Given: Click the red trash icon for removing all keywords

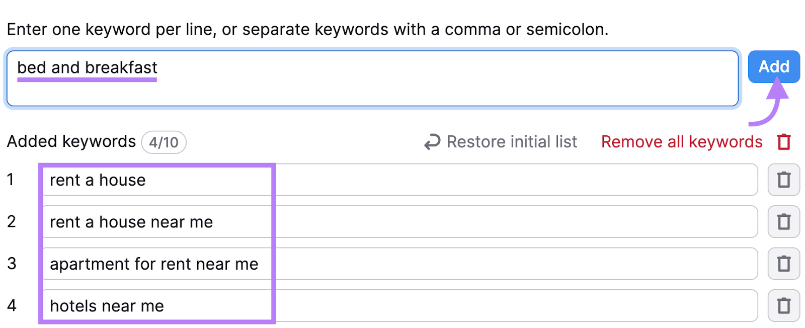Looking at the screenshot, I should point(784,142).
